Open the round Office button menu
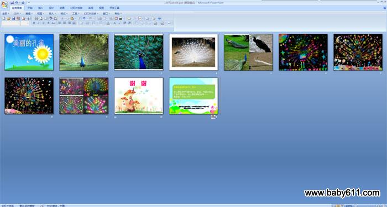The width and height of the screenshot is (387, 207). [4, 4]
